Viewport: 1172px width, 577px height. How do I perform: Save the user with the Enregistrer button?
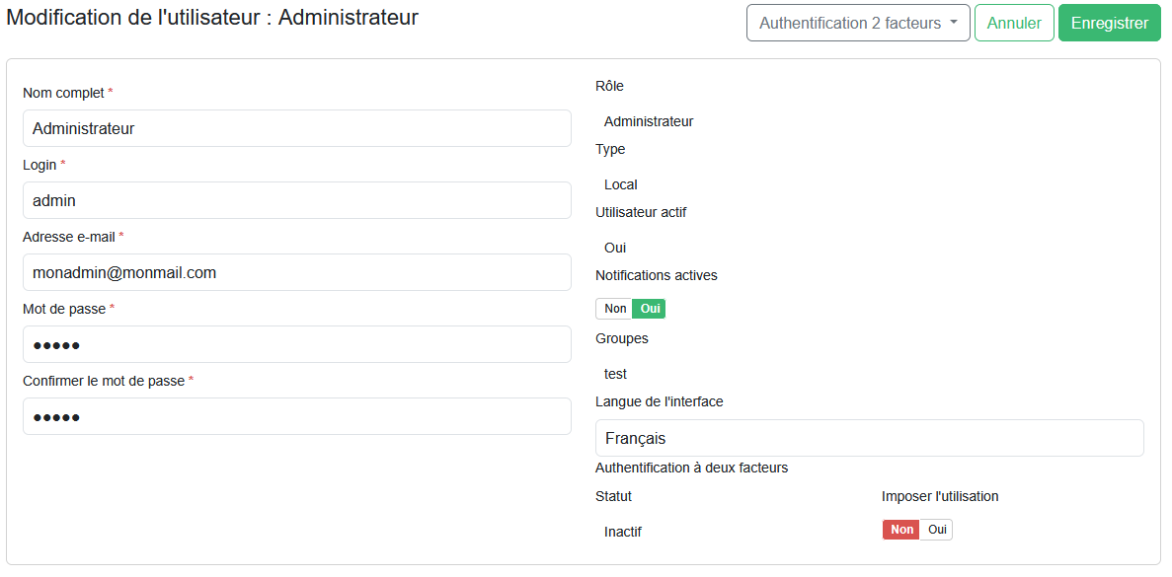point(1109,22)
